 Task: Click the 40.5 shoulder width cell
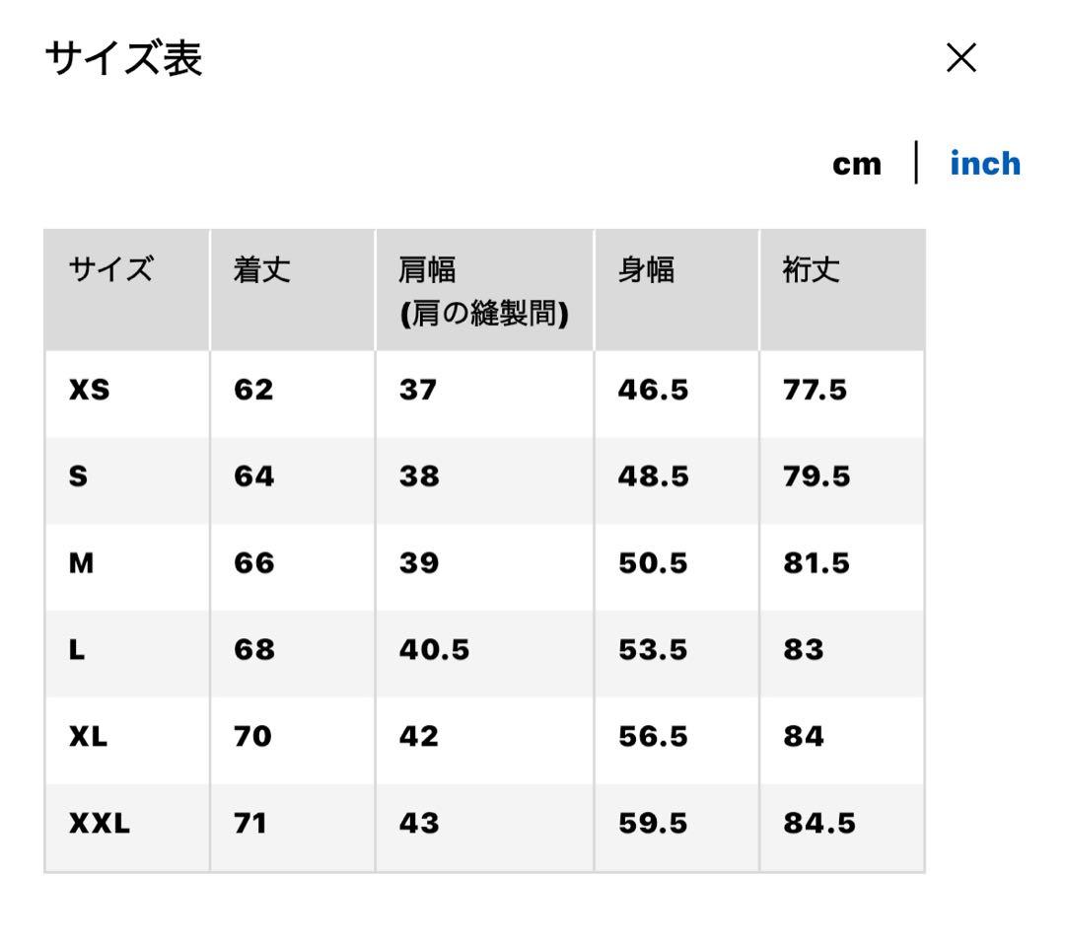(x=434, y=651)
